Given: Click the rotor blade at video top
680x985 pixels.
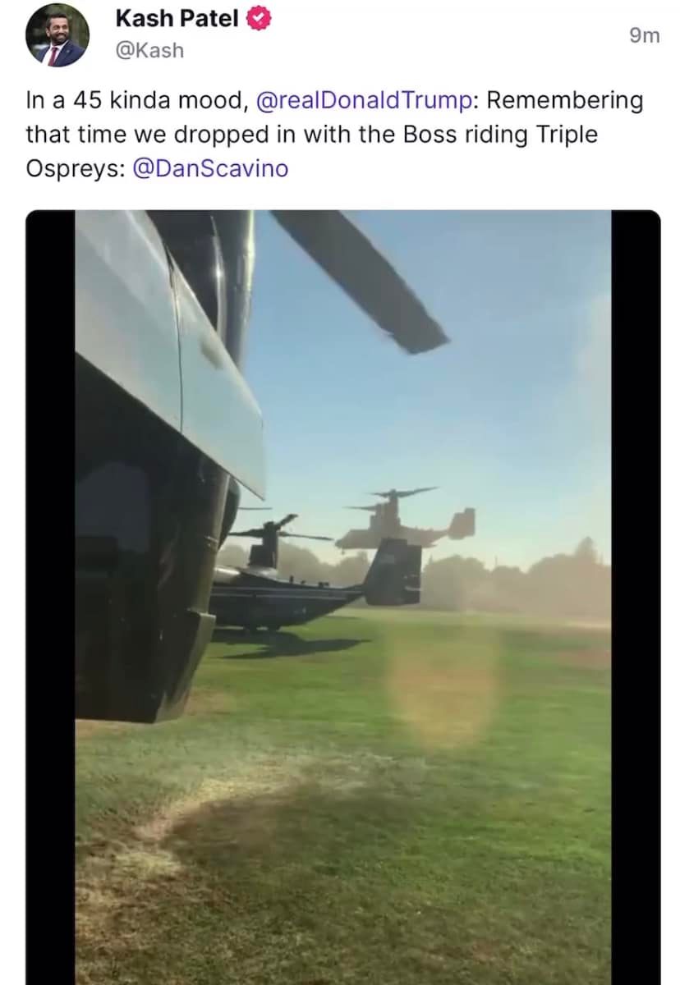Looking at the screenshot, I should (x=360, y=279).
